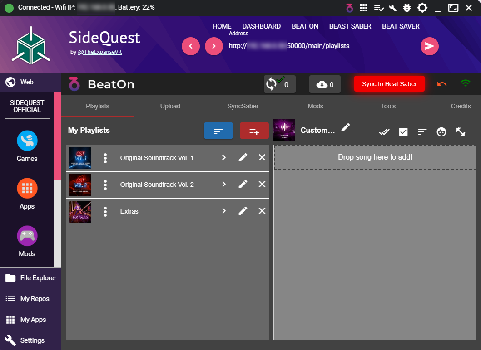Click the face icon in song toolbar
Screen dimensions: 481x350
pyautogui.click(x=441, y=132)
